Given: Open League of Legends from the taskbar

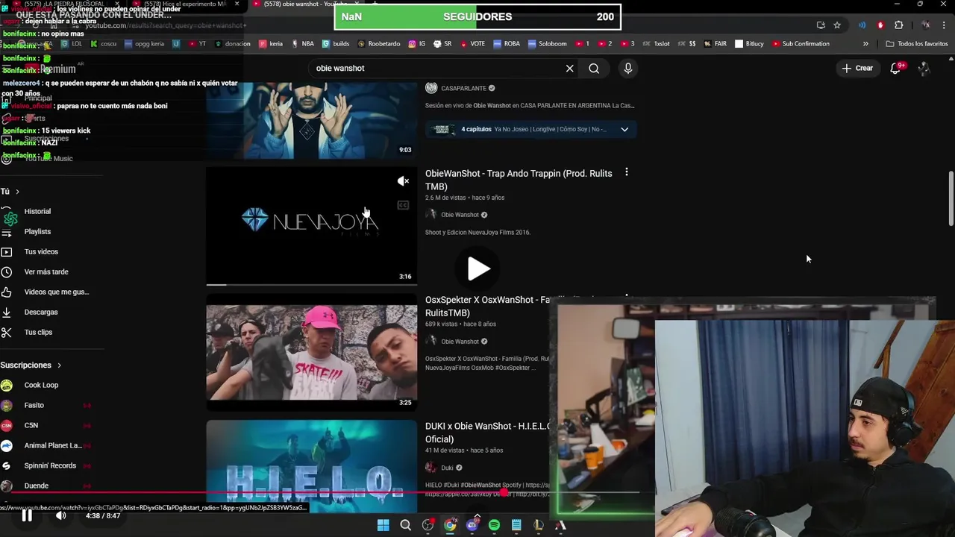Looking at the screenshot, I should click(x=538, y=526).
